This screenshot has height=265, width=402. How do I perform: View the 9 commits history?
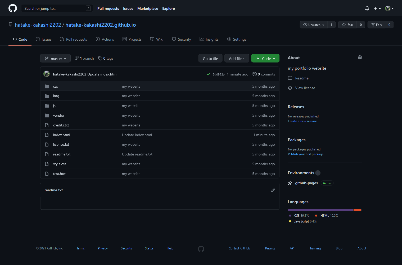(x=264, y=74)
